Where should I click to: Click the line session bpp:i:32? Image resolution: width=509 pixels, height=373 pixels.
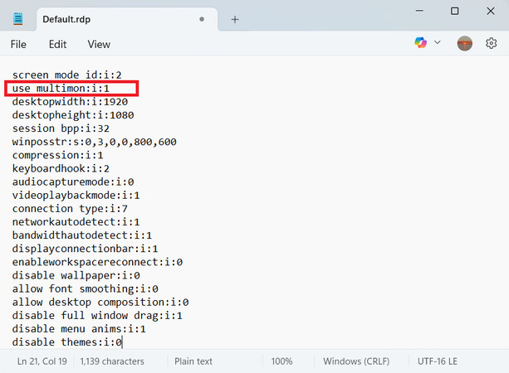[x=61, y=128]
